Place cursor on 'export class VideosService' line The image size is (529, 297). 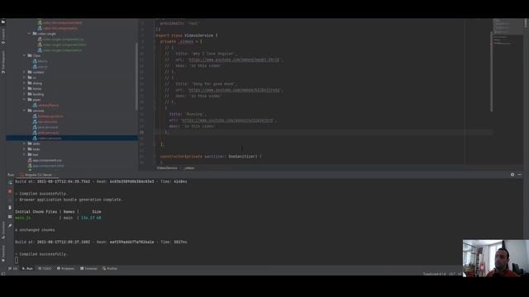click(187, 35)
